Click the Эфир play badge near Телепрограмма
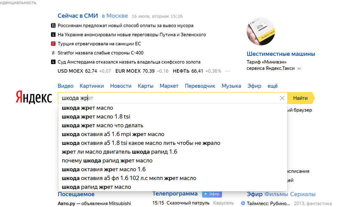Screen dimensions: 343x207 212,194
